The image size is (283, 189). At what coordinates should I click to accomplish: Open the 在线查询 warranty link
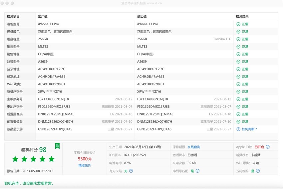coord(194,147)
